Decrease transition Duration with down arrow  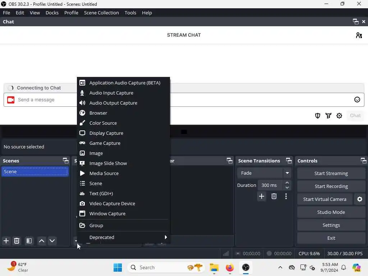(287, 188)
